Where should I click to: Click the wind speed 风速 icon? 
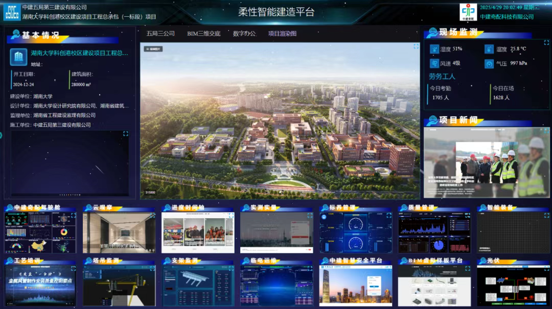(434, 64)
